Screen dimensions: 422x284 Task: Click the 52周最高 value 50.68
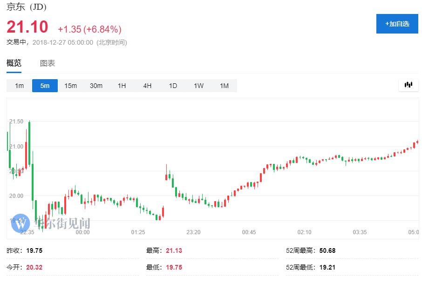pyautogui.click(x=327, y=250)
